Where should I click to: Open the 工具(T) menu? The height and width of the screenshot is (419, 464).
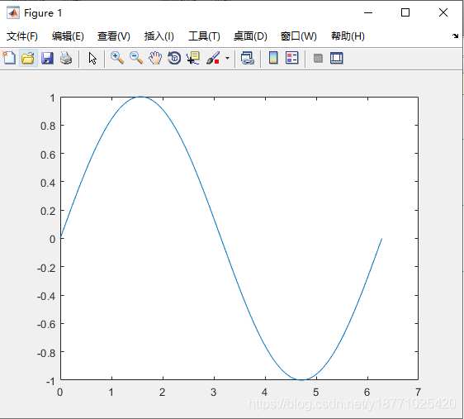[x=204, y=36]
